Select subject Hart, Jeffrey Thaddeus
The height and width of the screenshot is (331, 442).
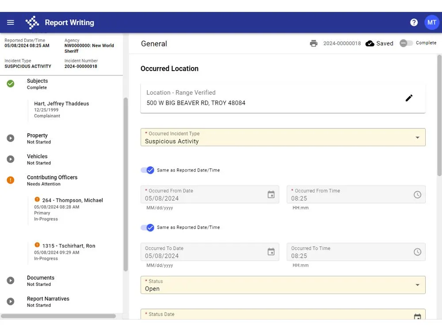(x=61, y=104)
